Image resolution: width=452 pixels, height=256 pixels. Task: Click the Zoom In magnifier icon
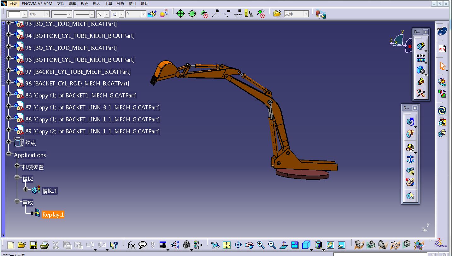click(261, 245)
